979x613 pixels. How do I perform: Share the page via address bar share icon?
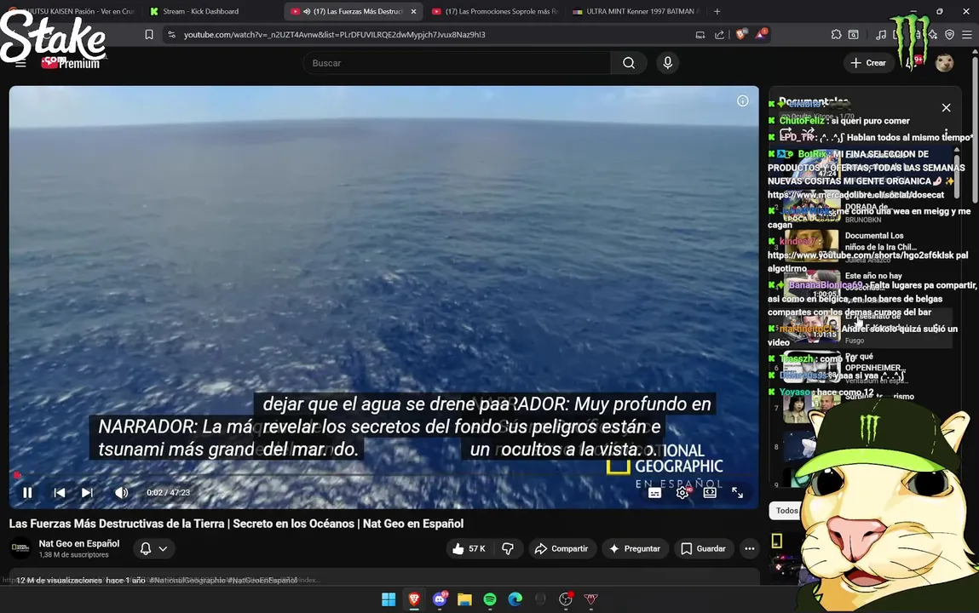coord(719,35)
